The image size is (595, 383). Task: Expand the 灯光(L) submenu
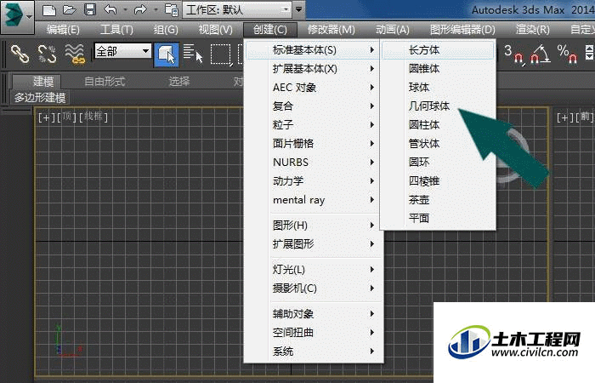pos(313,270)
